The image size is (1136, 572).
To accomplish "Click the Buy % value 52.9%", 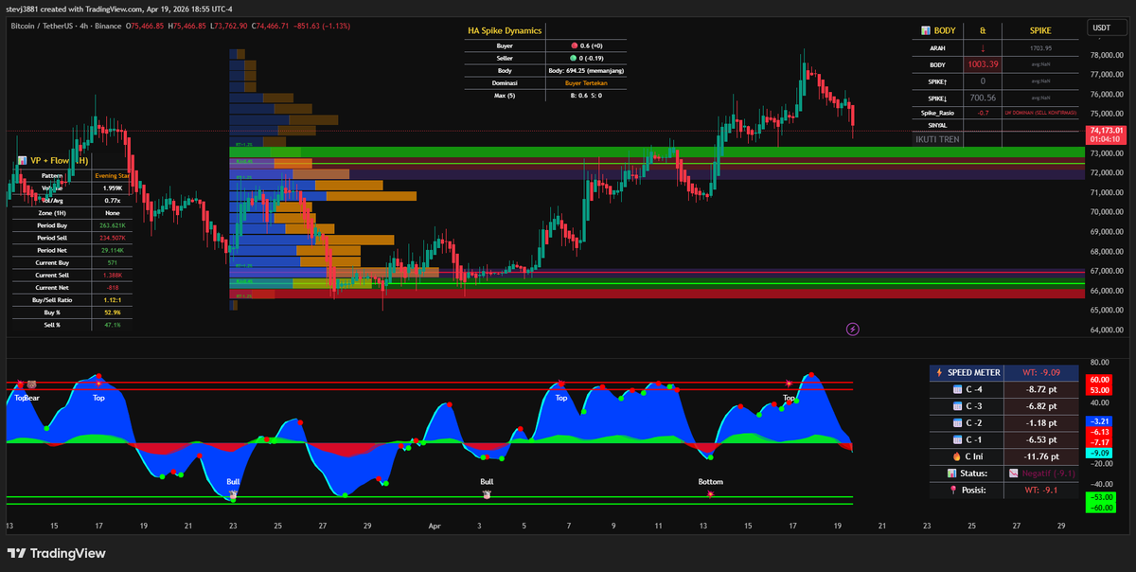I will click(x=113, y=312).
